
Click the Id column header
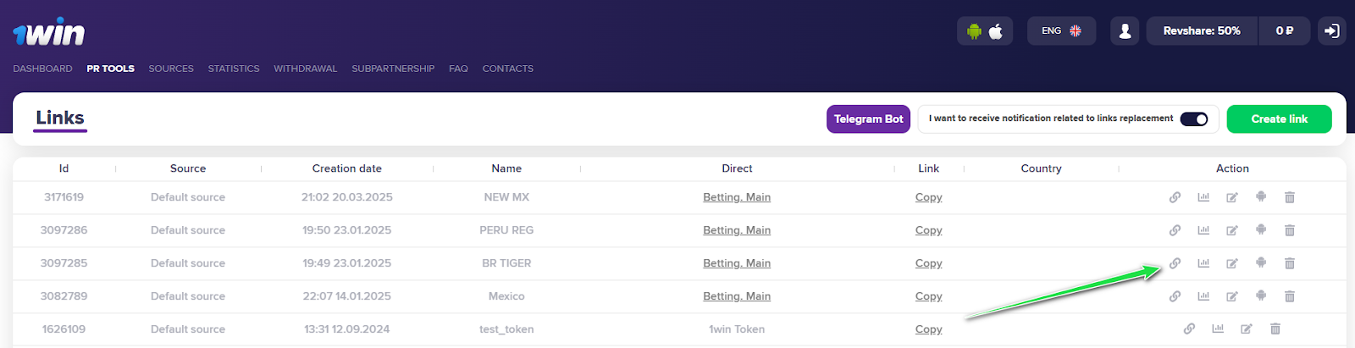tap(64, 168)
